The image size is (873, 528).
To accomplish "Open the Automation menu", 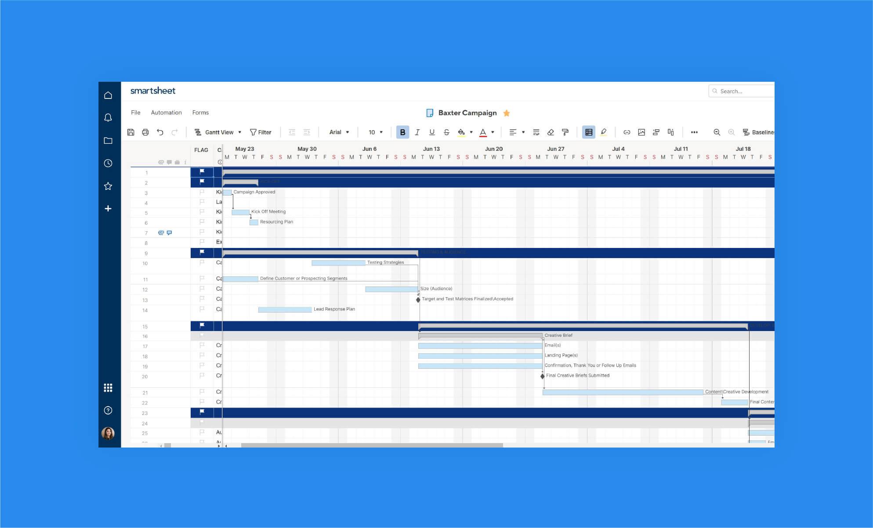I will point(166,113).
